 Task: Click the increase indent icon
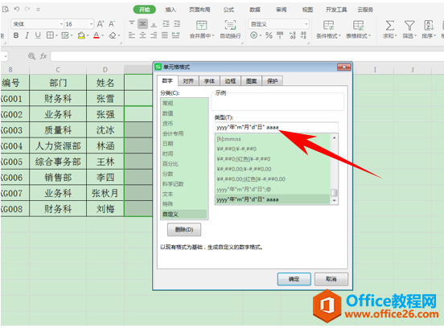[x=177, y=24]
